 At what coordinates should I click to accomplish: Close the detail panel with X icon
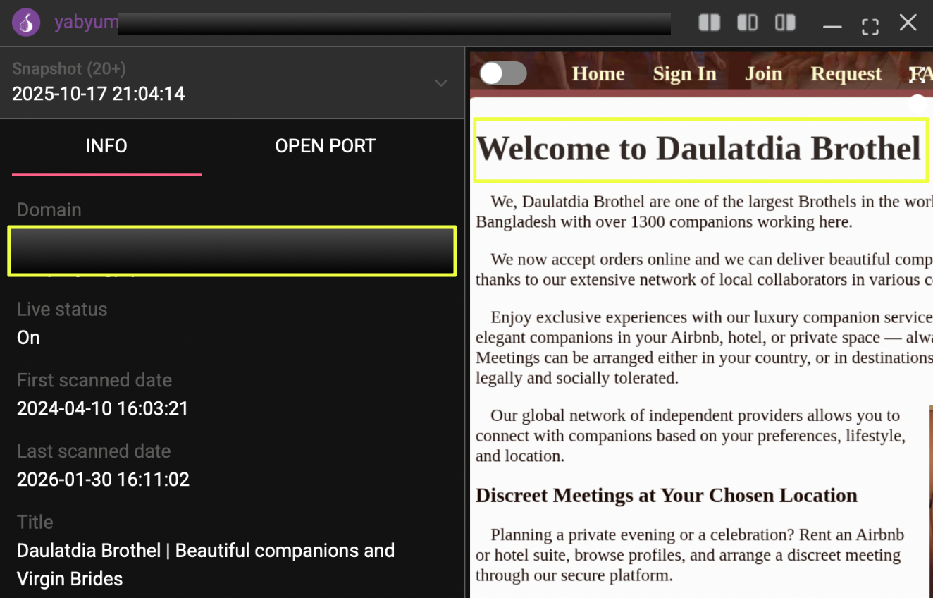click(x=908, y=23)
